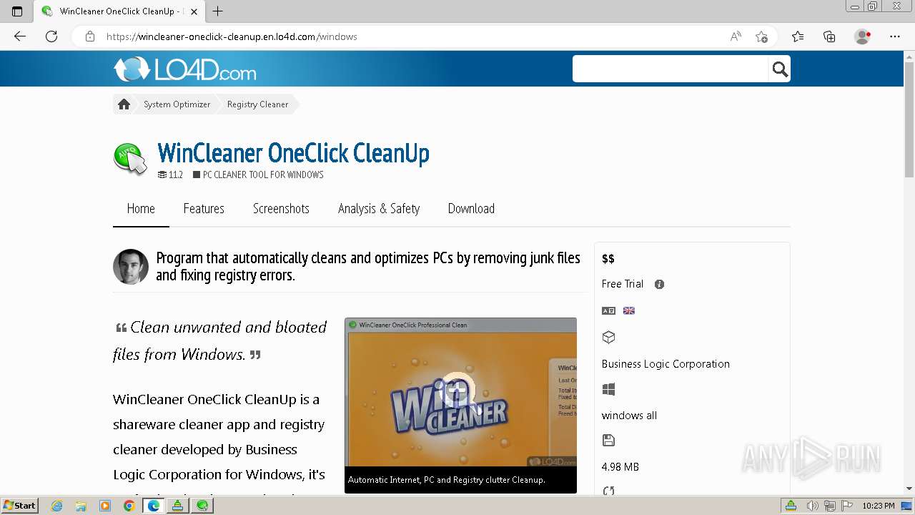Click Free Trial info icon
The width and height of the screenshot is (915, 515).
click(659, 284)
